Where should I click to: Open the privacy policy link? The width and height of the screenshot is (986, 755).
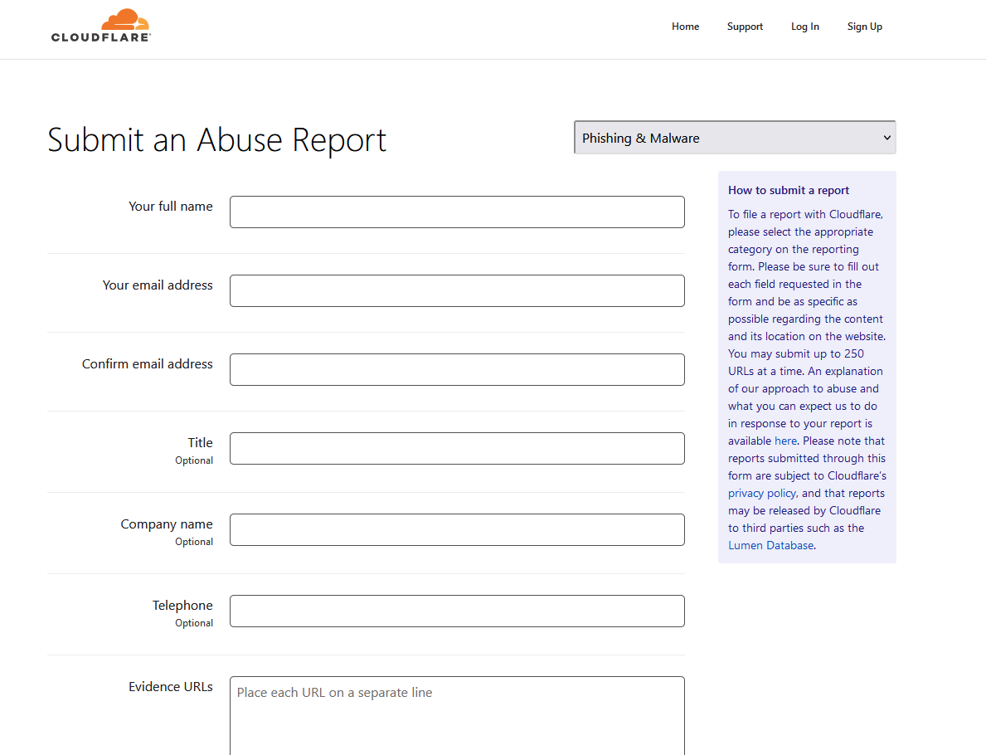click(x=762, y=494)
